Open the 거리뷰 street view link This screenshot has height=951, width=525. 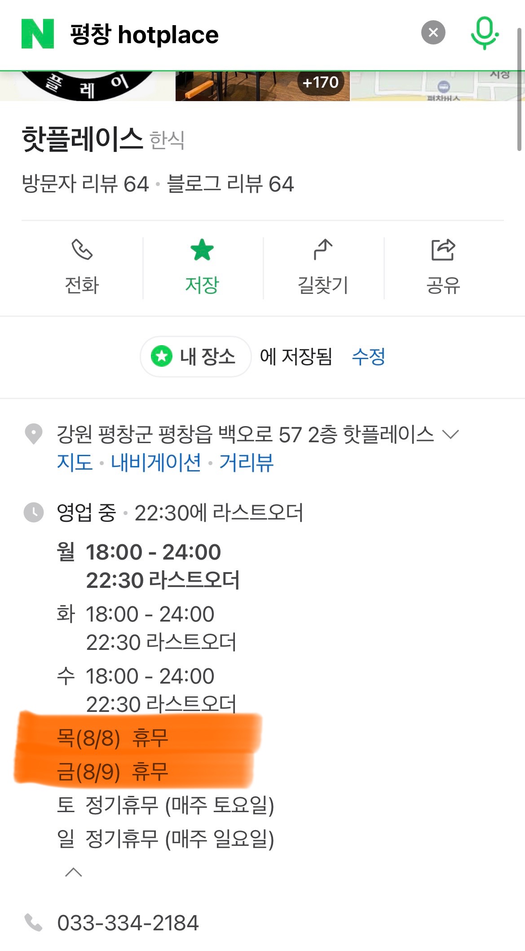247,462
